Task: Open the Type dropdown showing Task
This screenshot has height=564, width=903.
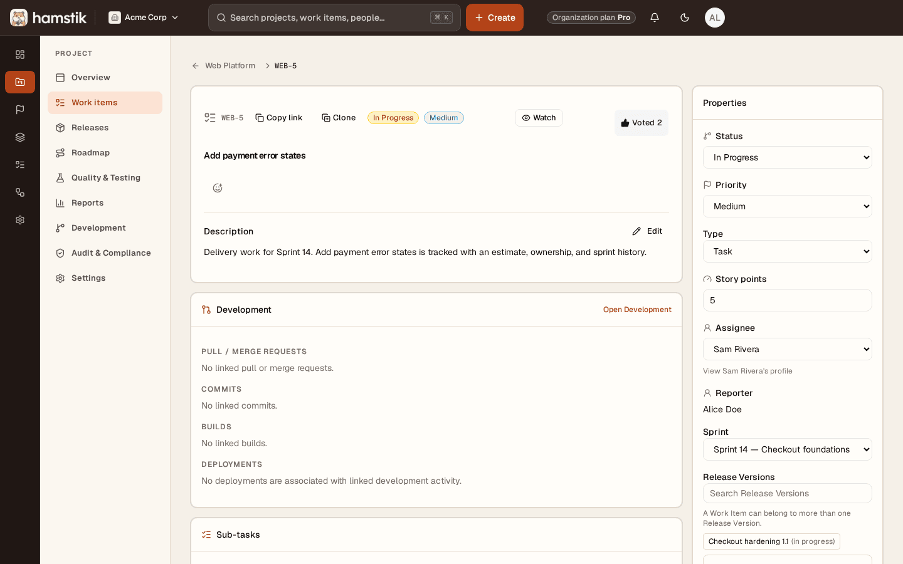Action: point(788,251)
